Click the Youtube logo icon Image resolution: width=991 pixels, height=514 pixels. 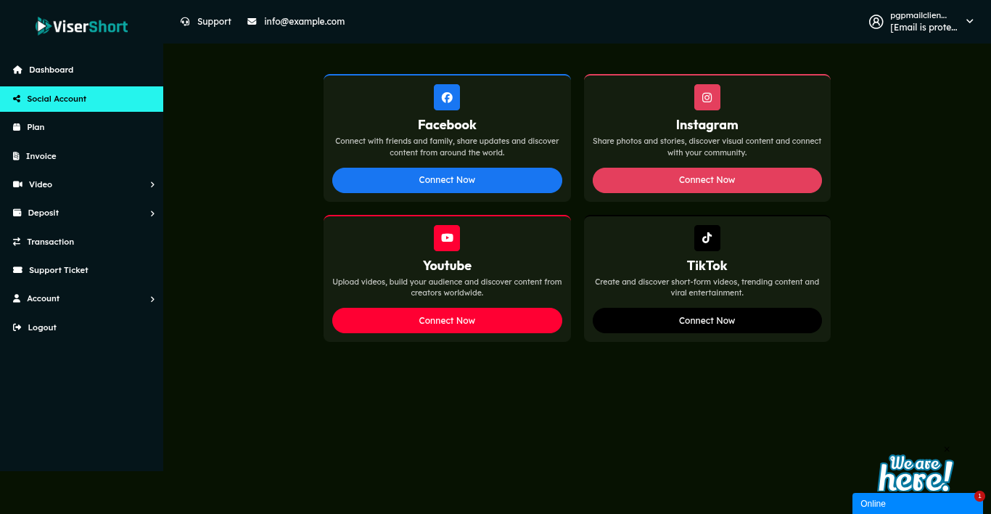tap(447, 238)
